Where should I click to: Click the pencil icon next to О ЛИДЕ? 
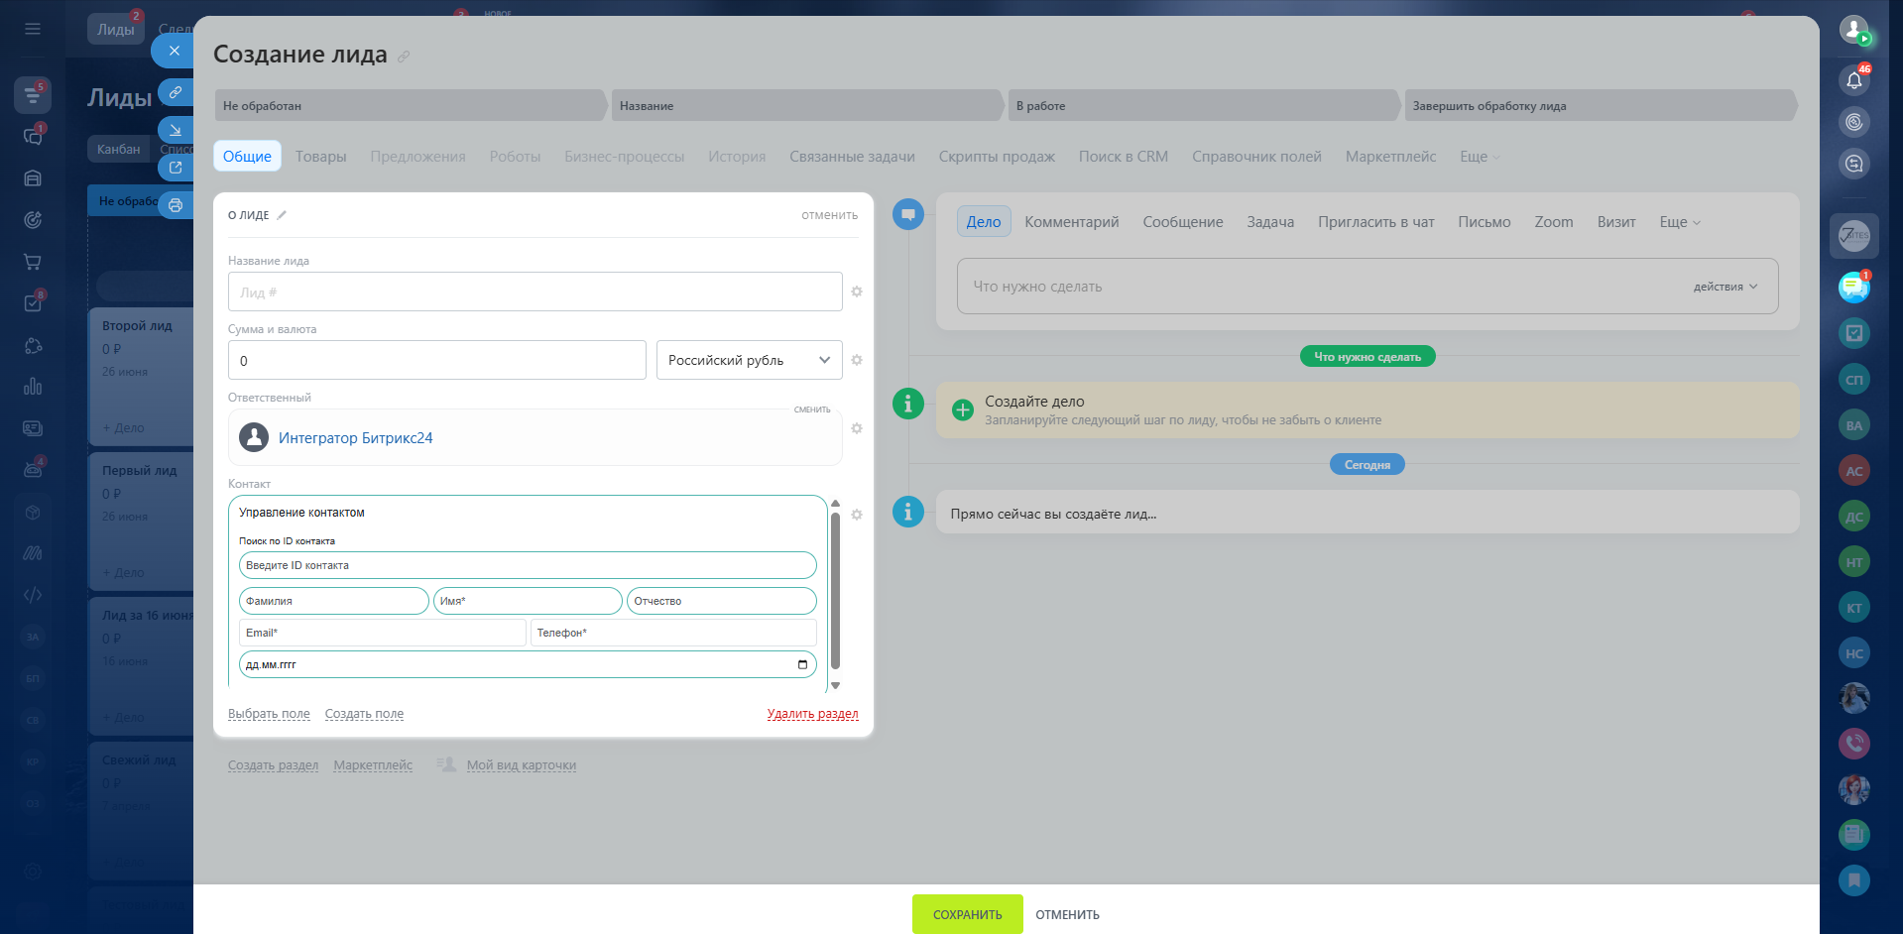pyautogui.click(x=282, y=215)
